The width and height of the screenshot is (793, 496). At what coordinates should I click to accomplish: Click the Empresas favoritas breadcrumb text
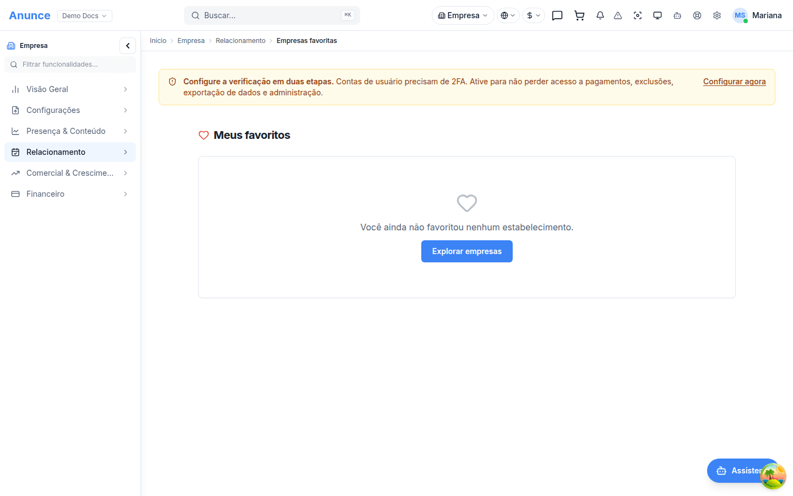tap(307, 41)
